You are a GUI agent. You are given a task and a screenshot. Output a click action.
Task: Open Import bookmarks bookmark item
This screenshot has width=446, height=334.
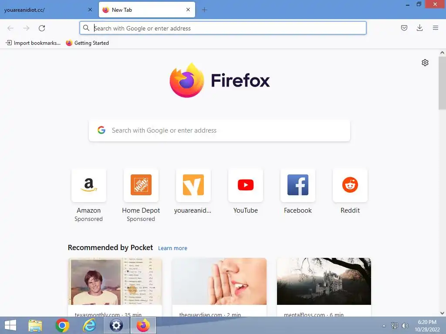point(33,43)
